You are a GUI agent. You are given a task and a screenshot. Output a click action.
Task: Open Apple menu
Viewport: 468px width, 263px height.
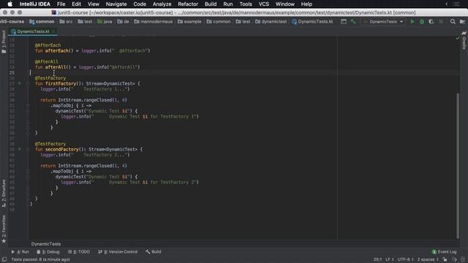click(x=10, y=4)
